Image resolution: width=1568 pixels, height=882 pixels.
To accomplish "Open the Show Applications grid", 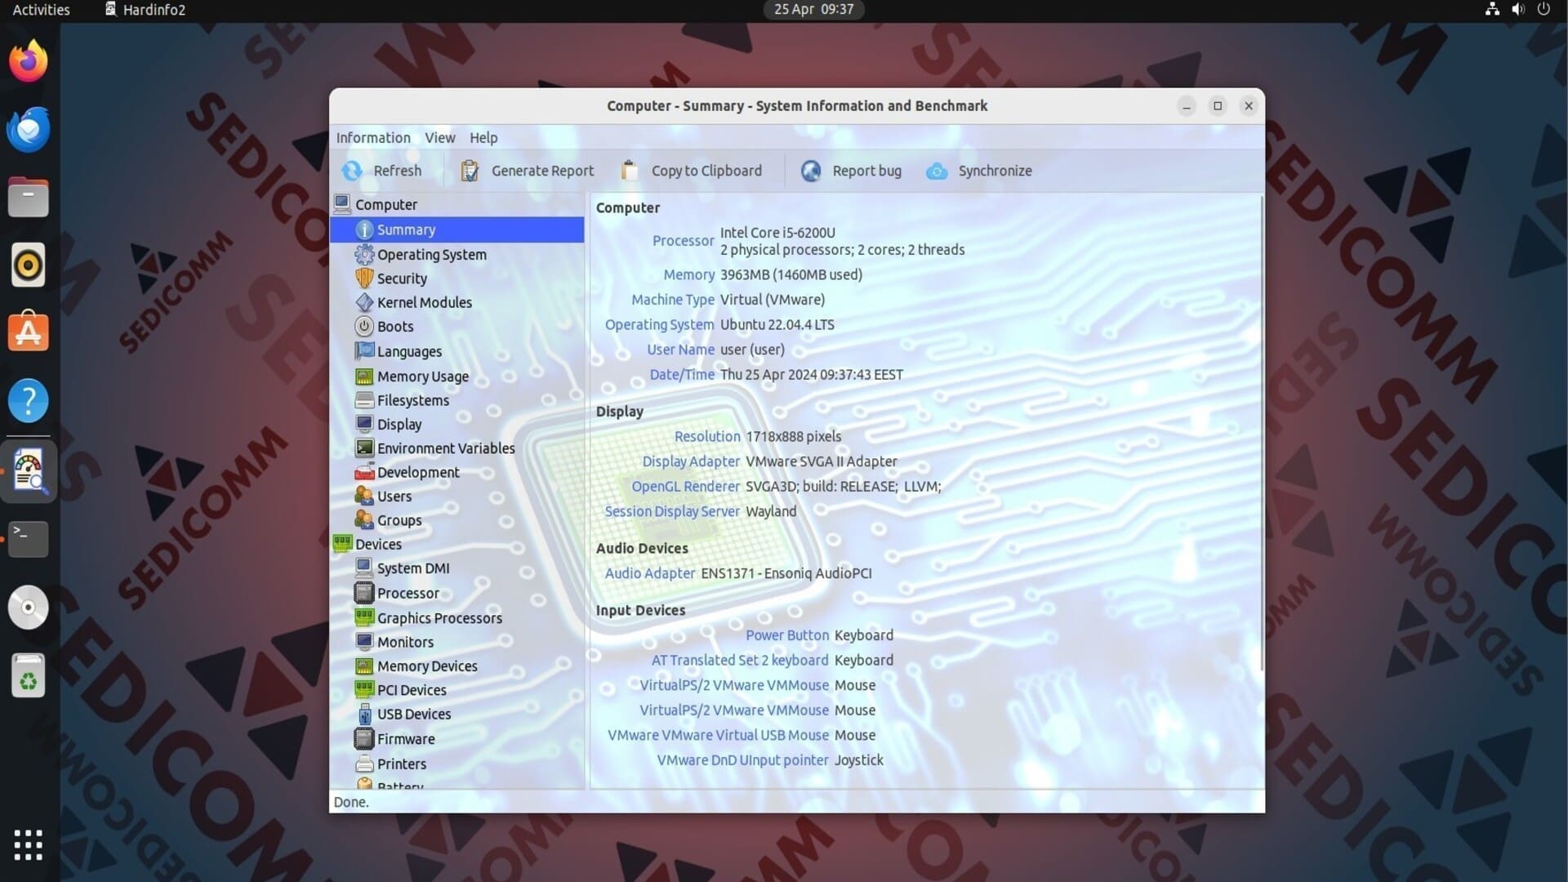I will pyautogui.click(x=29, y=844).
